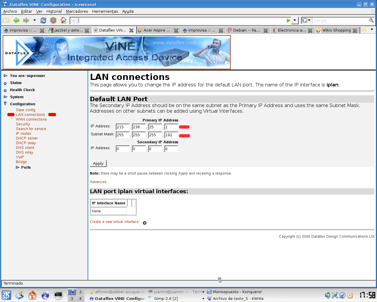This screenshot has width=377, height=302.
Task: Open the Status page in sidebar
Action: pyautogui.click(x=16, y=83)
